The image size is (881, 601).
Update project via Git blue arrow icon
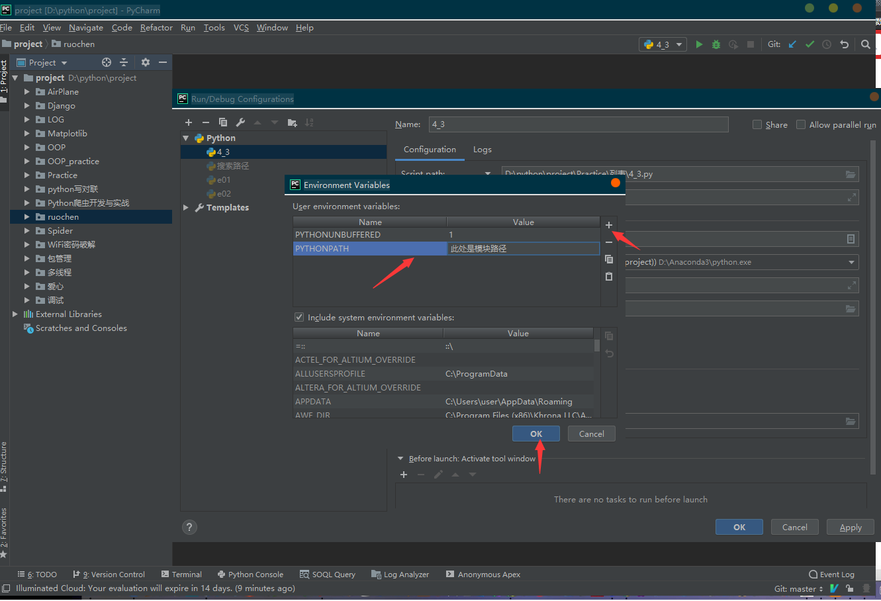point(792,44)
